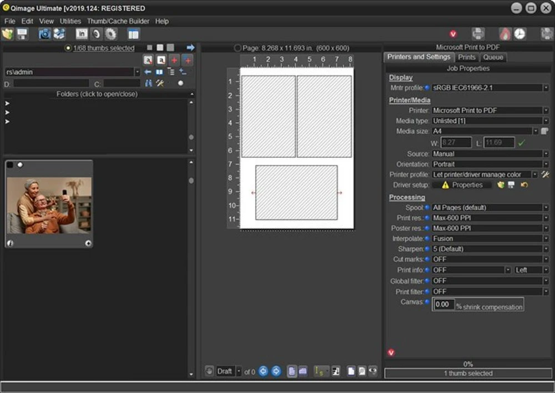
Task: Expand the Interpolate dropdown set to Fusion
Action: coord(546,239)
